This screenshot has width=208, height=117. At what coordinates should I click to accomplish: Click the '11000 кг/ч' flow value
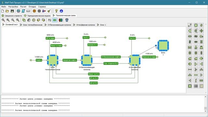pos(39,57)
